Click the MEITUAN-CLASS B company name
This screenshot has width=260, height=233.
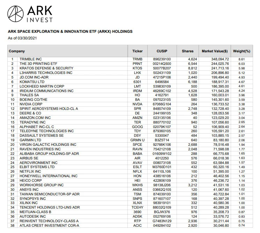pyautogui.click(x=35, y=212)
